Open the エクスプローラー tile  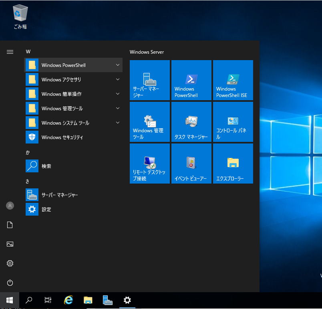(x=233, y=164)
